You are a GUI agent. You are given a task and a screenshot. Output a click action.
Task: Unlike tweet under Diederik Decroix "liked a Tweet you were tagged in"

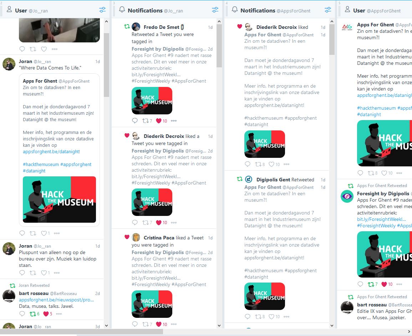coord(158,223)
